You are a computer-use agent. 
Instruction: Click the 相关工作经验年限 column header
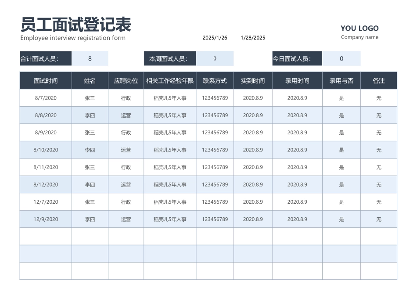170,80
